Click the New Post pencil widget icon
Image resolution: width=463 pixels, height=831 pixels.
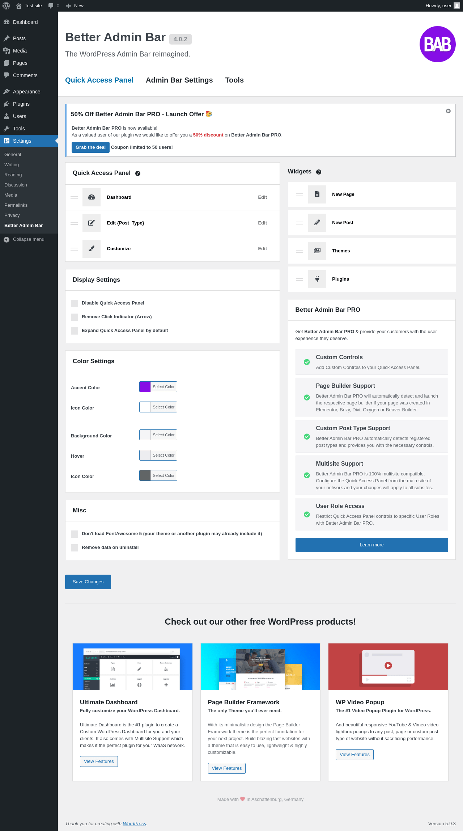pyautogui.click(x=317, y=223)
